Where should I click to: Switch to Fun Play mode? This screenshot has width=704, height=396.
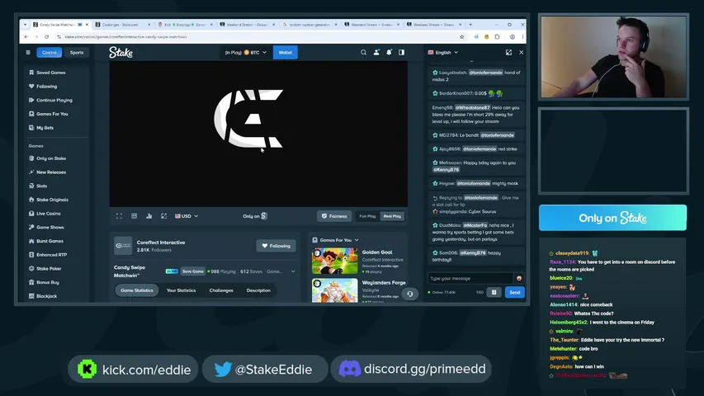pyautogui.click(x=367, y=216)
